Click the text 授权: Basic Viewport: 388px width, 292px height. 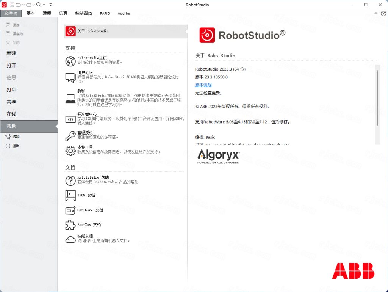pos(205,137)
